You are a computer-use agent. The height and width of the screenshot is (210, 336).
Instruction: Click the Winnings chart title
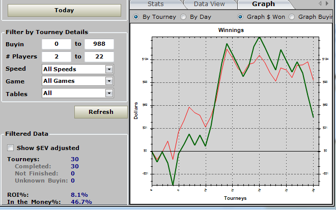[231, 30]
